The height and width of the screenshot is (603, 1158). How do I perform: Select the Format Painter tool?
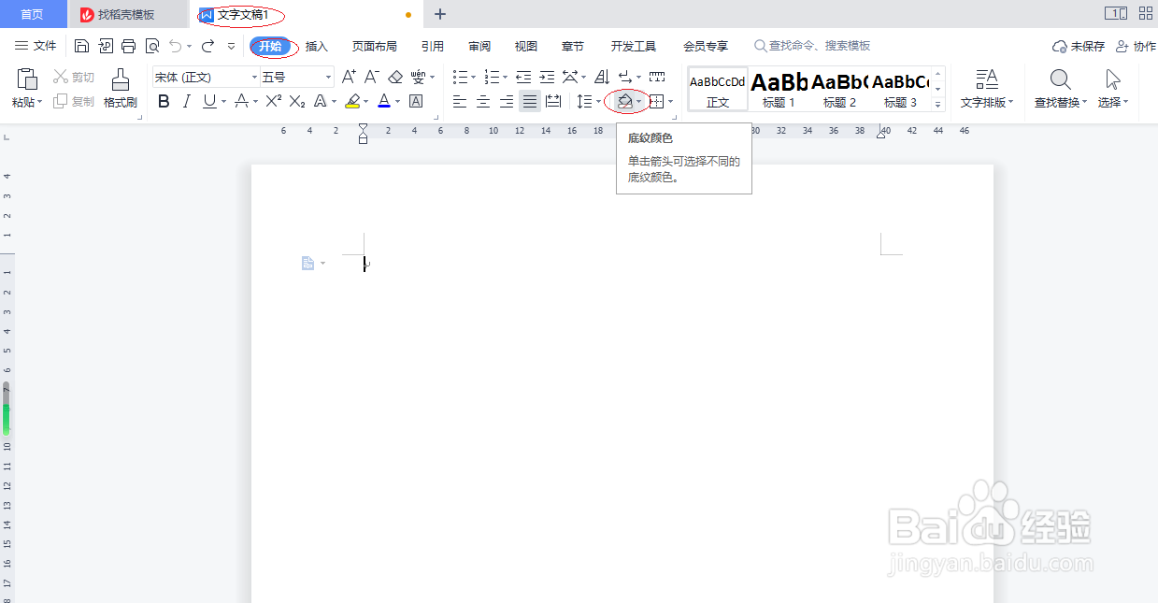coord(120,89)
